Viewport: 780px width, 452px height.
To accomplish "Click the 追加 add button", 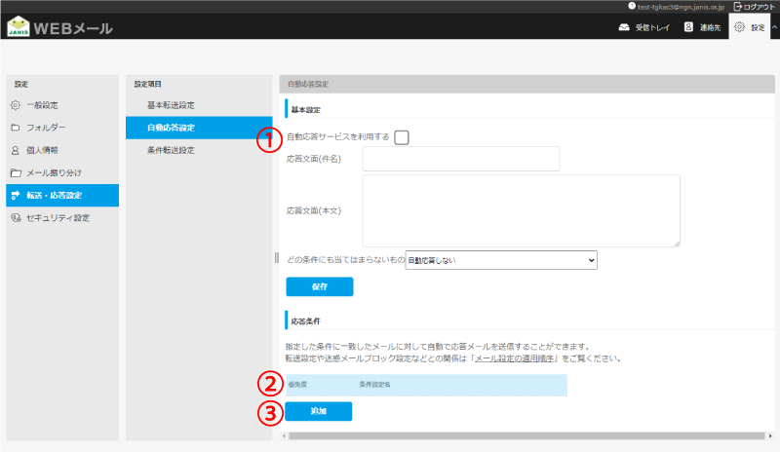I will [x=319, y=411].
